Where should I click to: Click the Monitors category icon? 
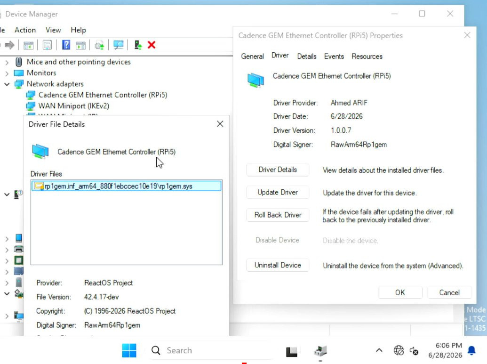point(19,73)
